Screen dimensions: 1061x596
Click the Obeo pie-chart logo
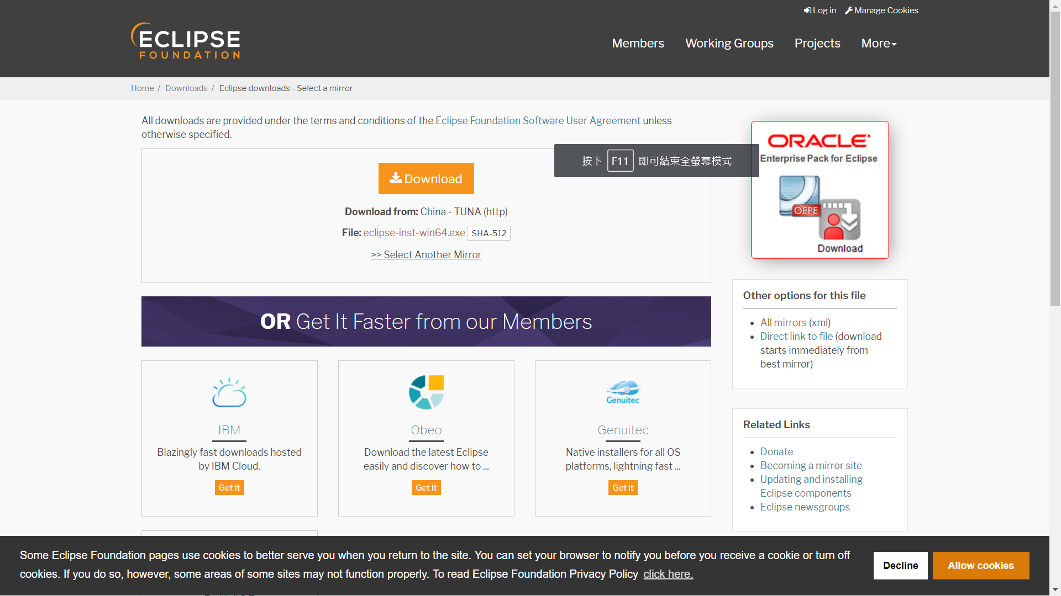[x=426, y=392]
